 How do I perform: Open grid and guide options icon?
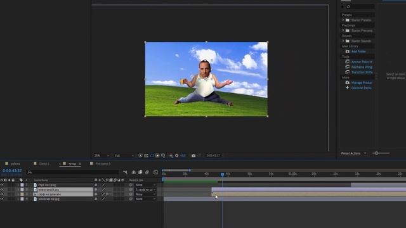pos(163,156)
